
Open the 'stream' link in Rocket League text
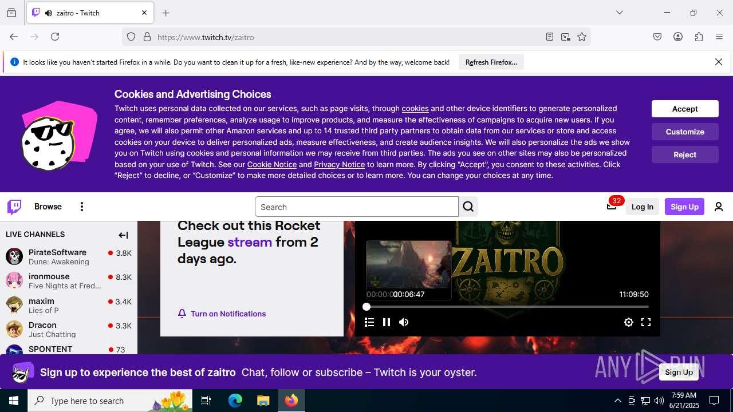[x=250, y=241]
